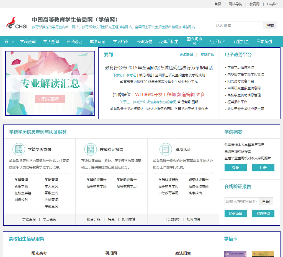Open 中国研究生招生信息网 link
The image size is (283, 257).
244,88
